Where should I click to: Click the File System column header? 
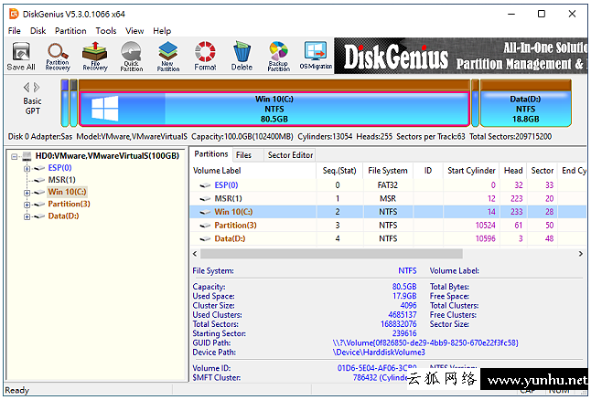388,171
